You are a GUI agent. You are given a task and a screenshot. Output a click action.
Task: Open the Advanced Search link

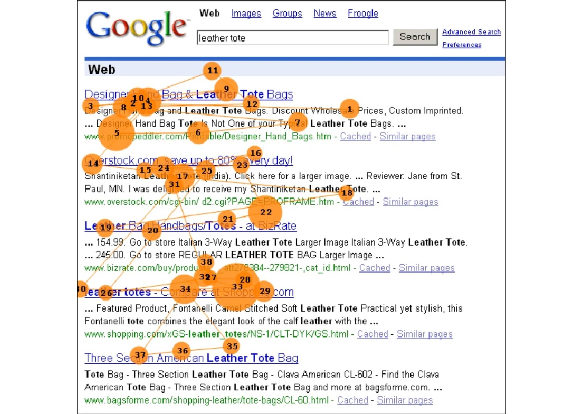point(471,32)
